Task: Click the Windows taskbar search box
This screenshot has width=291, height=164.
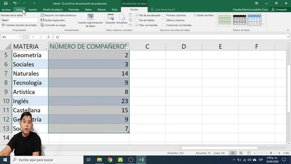Action: coord(47,160)
